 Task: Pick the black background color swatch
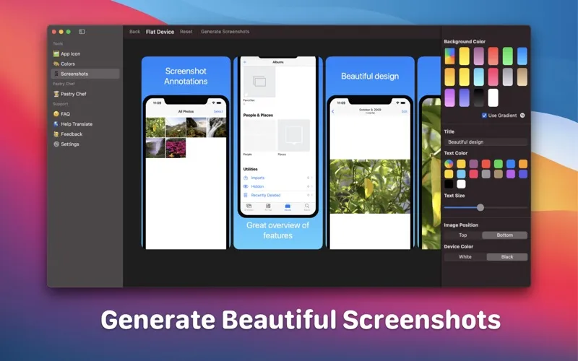pos(479,97)
